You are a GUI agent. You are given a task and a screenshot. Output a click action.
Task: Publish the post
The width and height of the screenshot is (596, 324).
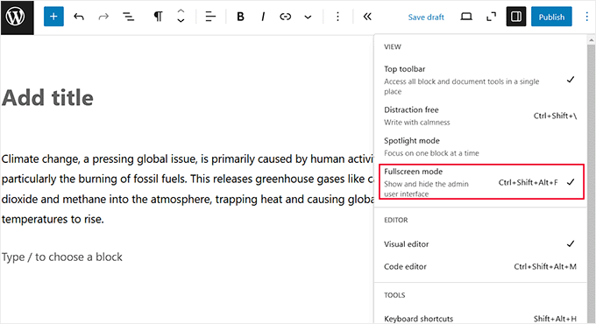point(551,17)
